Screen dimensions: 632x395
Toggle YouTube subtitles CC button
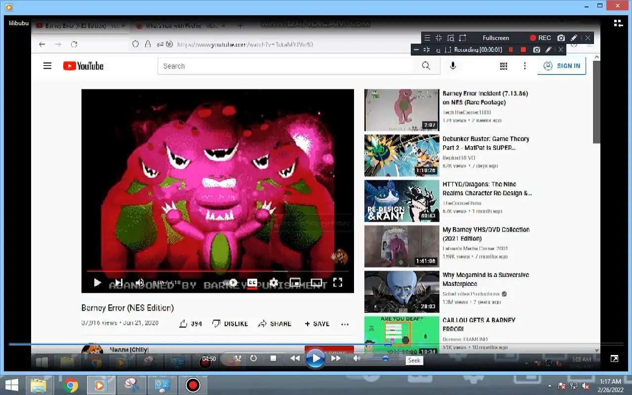coord(252,283)
